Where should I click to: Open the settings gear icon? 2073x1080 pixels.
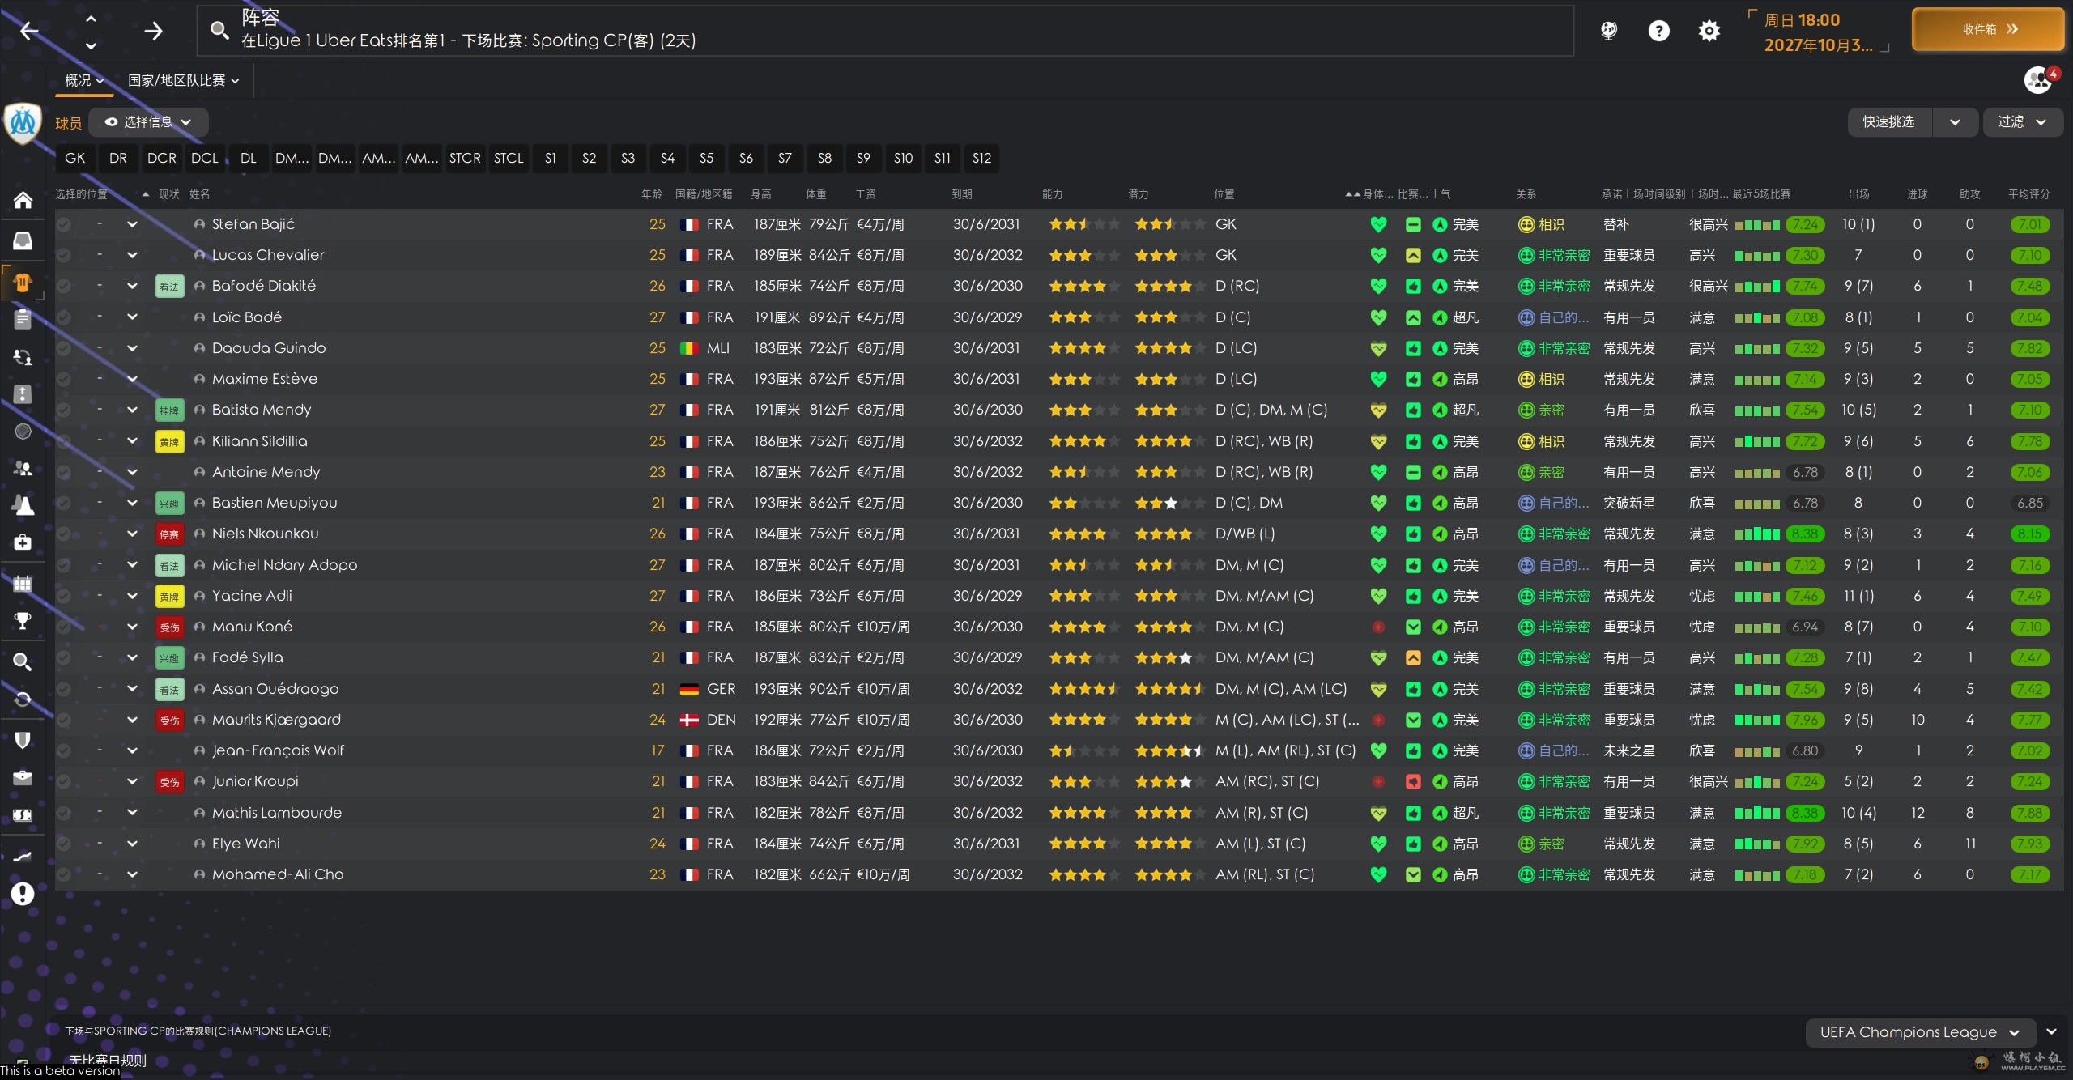(1709, 31)
